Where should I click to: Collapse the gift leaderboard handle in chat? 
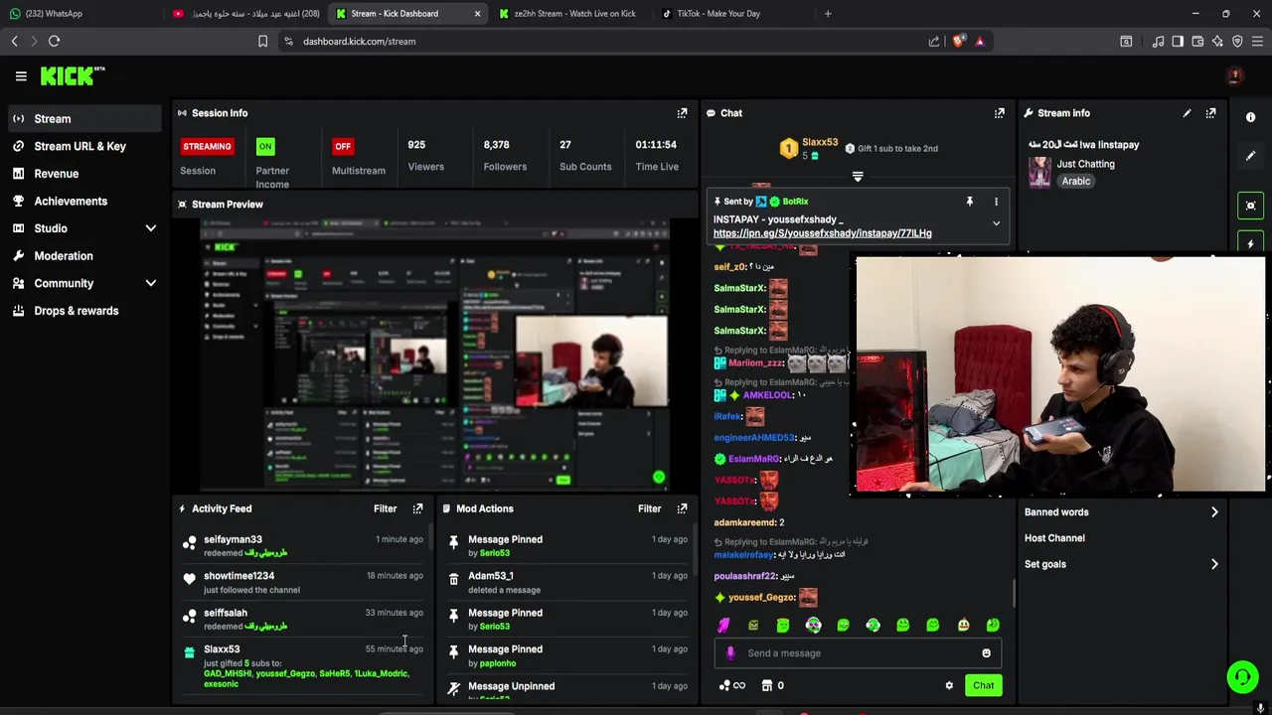(x=858, y=177)
